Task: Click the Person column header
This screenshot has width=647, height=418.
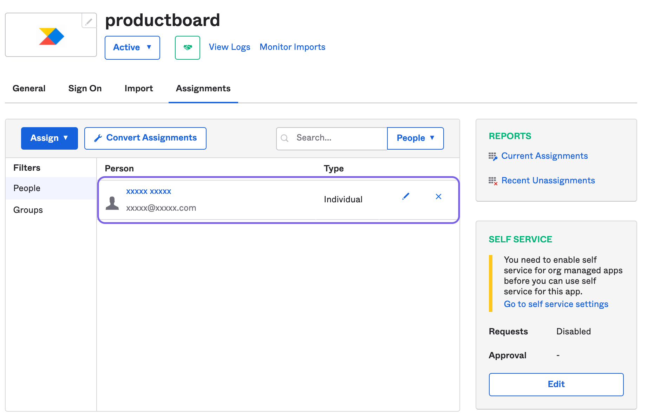Action: (x=119, y=169)
